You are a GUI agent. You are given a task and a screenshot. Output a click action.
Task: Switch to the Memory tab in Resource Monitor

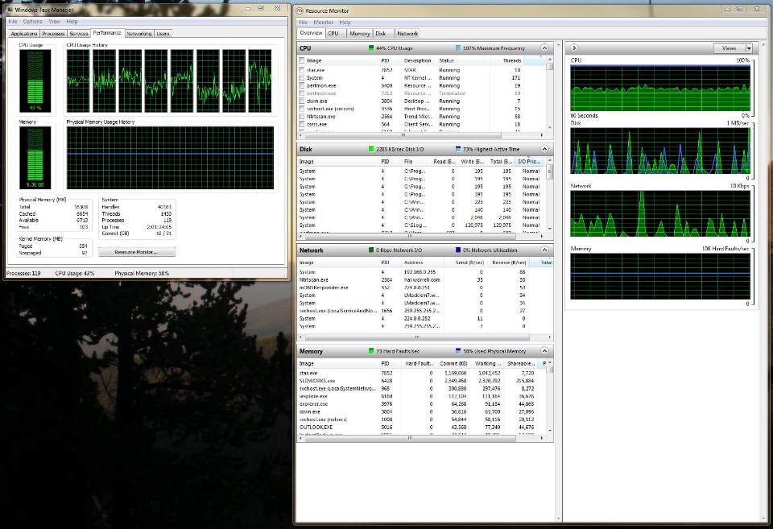[x=359, y=34]
